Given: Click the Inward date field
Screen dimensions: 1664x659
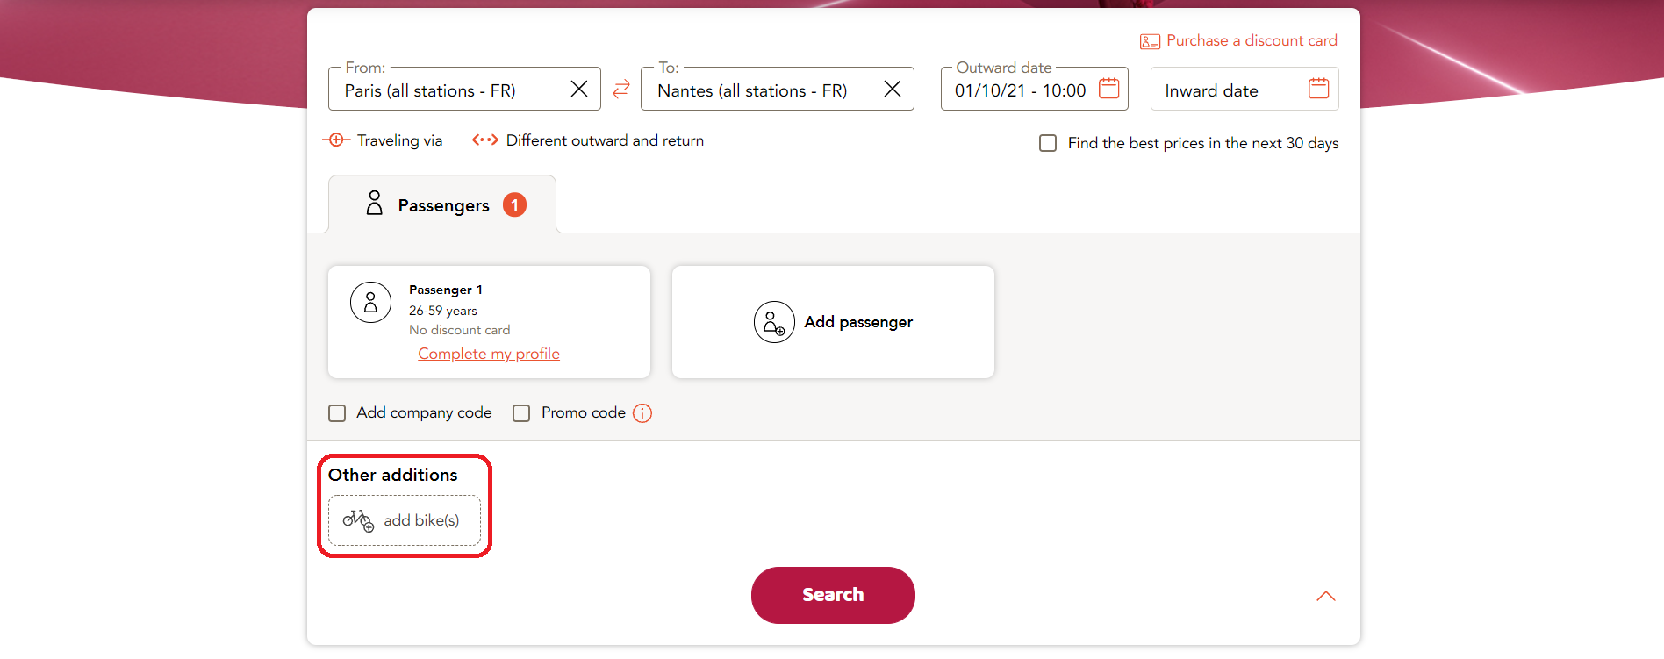Looking at the screenshot, I should point(1244,89).
